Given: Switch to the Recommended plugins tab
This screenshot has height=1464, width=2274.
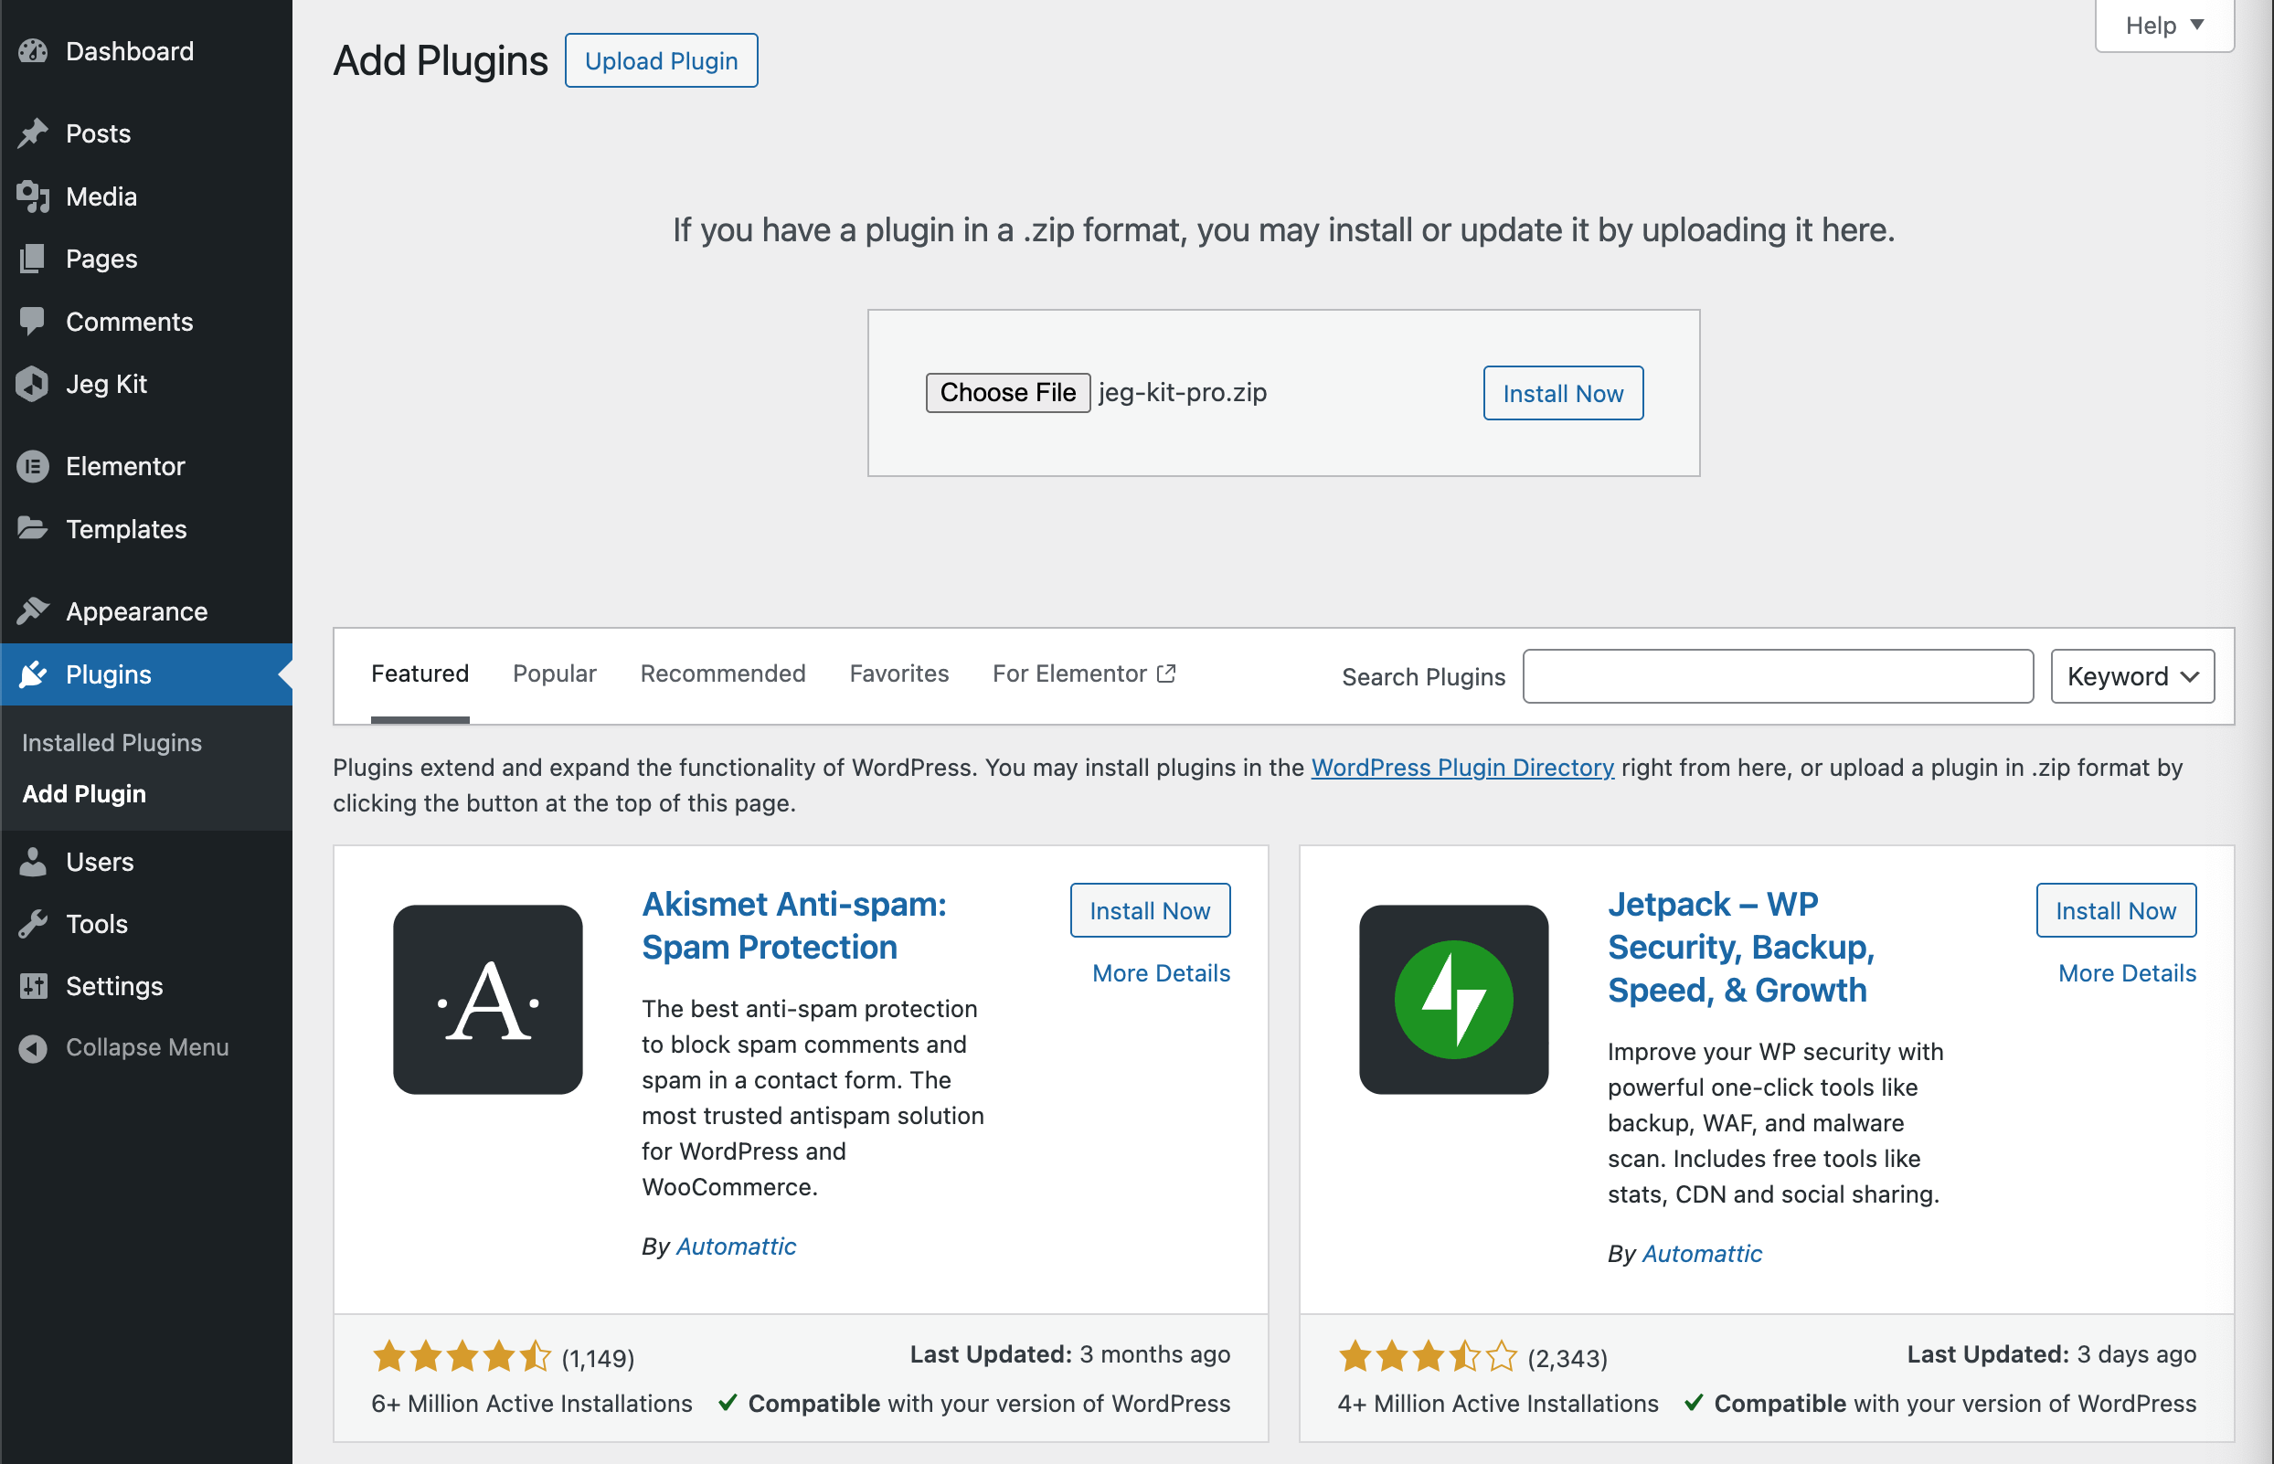Looking at the screenshot, I should [723, 674].
